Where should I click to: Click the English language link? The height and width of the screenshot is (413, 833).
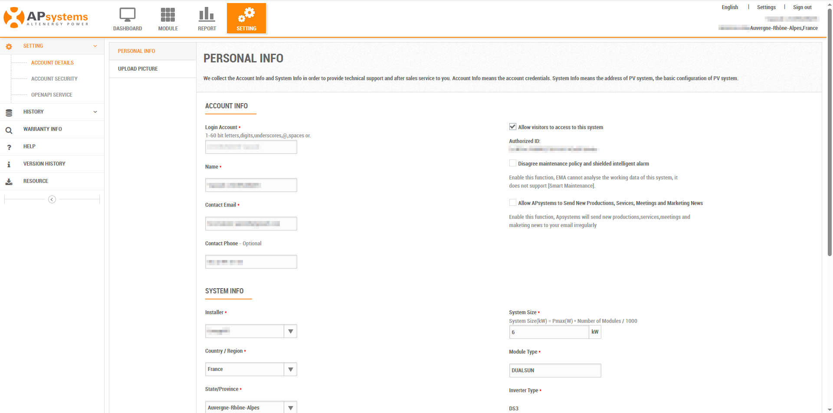(x=730, y=7)
